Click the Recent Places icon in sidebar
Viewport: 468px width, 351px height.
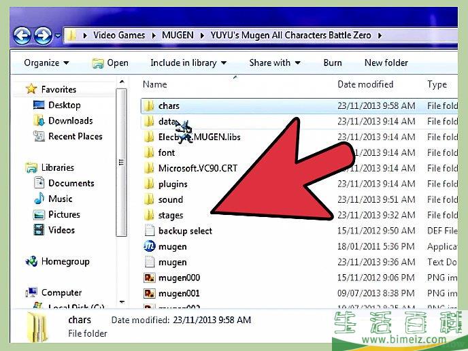tap(39, 137)
